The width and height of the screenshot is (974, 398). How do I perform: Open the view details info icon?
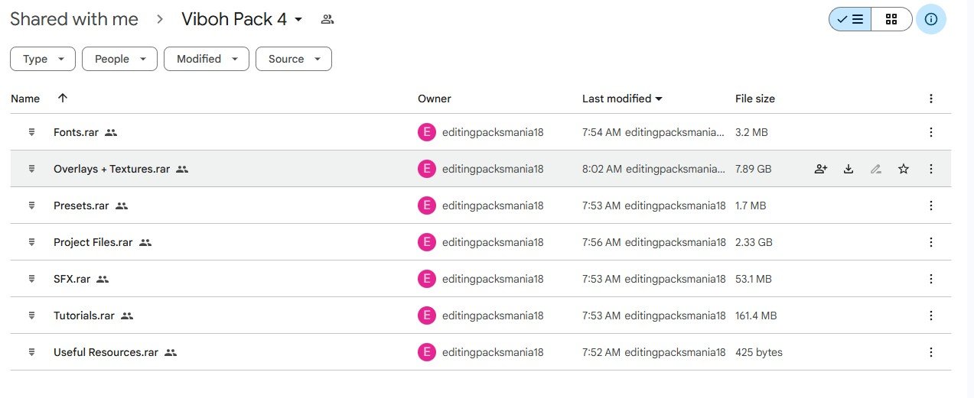pos(931,20)
